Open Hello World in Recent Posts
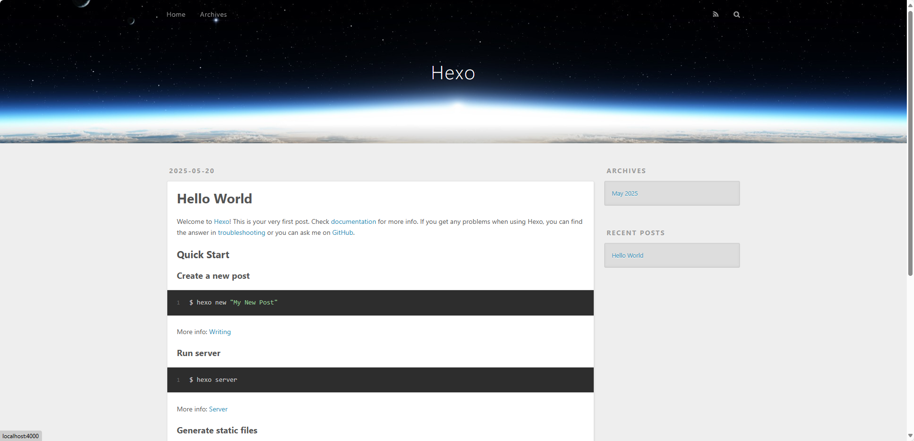The image size is (914, 441). coord(628,255)
